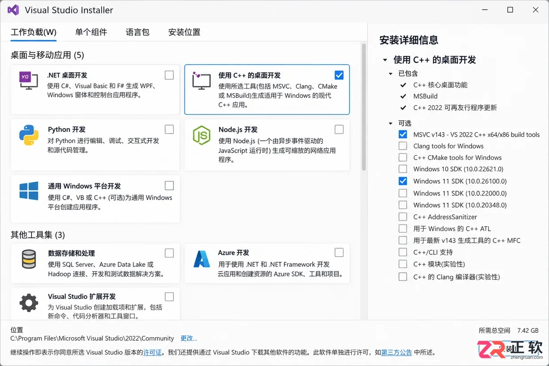Open the 许可证 link
This screenshot has width=549, height=366.
152,352
